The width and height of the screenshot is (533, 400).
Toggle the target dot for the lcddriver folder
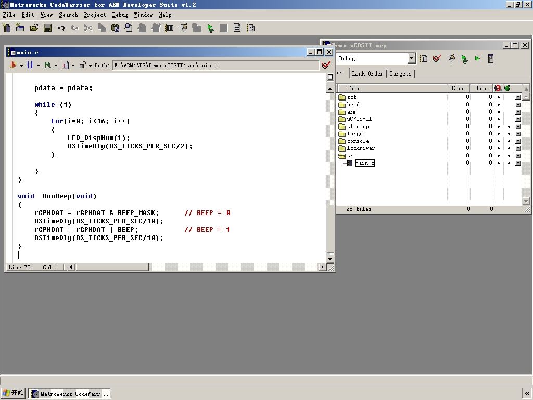point(509,148)
